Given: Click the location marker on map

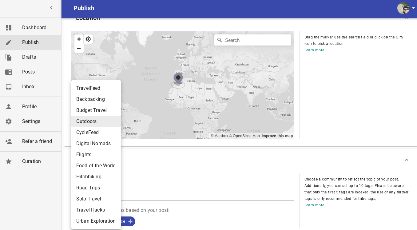Looking at the screenshot, I should click(x=178, y=78).
